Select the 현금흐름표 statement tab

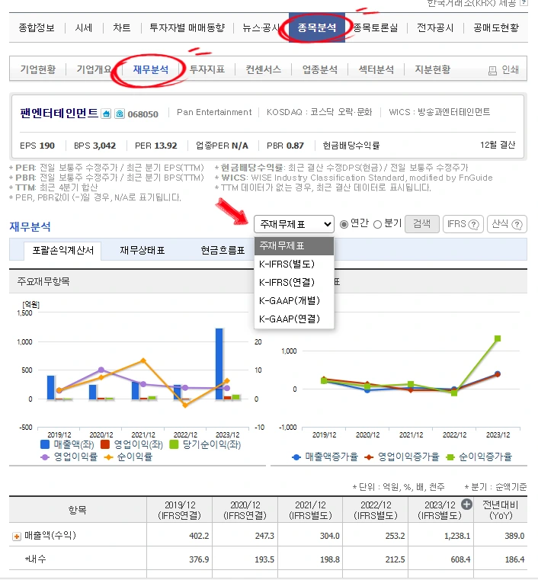tap(223, 251)
